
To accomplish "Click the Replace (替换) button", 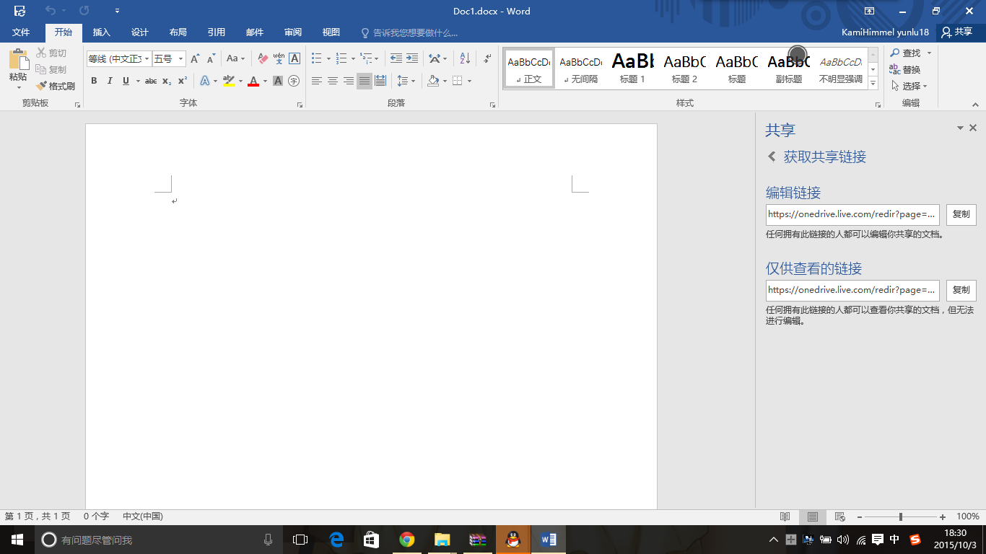I will (905, 69).
